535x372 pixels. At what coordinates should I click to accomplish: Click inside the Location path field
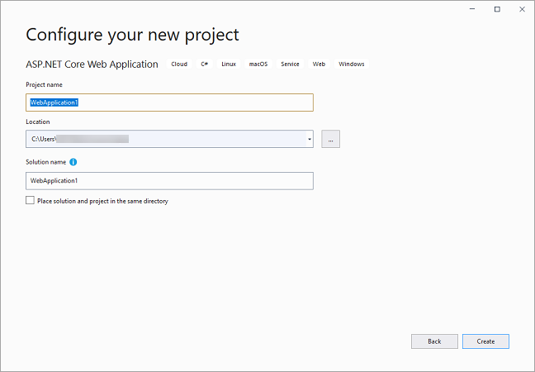click(165, 139)
